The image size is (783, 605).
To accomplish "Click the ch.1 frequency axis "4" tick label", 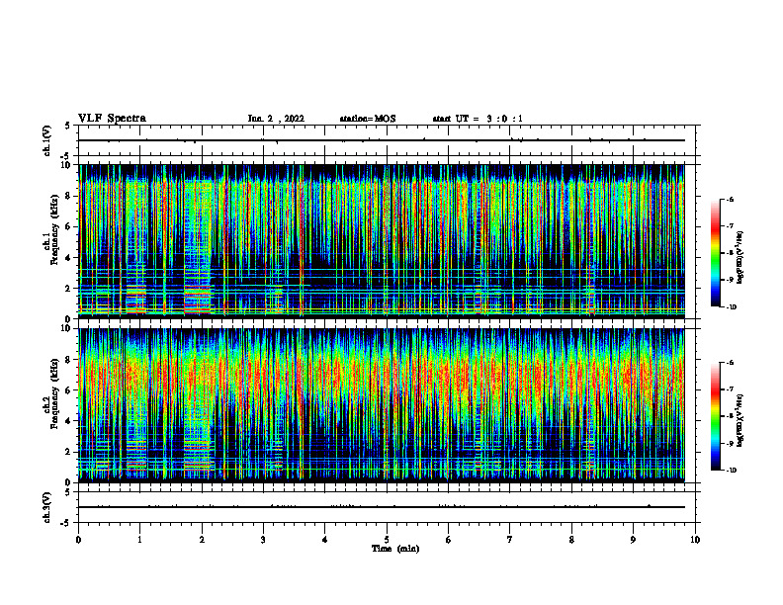I will (69, 258).
